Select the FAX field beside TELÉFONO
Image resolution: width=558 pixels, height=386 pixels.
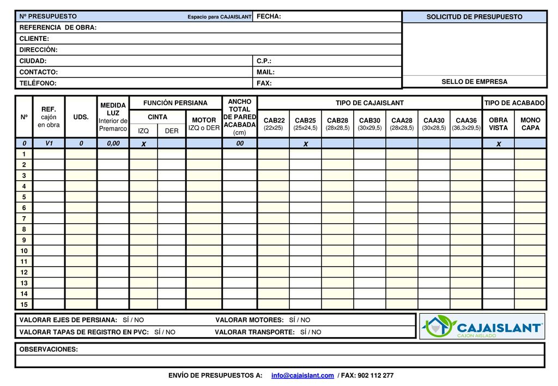coord(327,83)
